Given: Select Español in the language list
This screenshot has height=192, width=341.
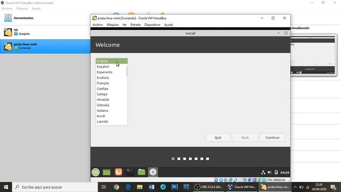Looking at the screenshot, I should coord(111,67).
